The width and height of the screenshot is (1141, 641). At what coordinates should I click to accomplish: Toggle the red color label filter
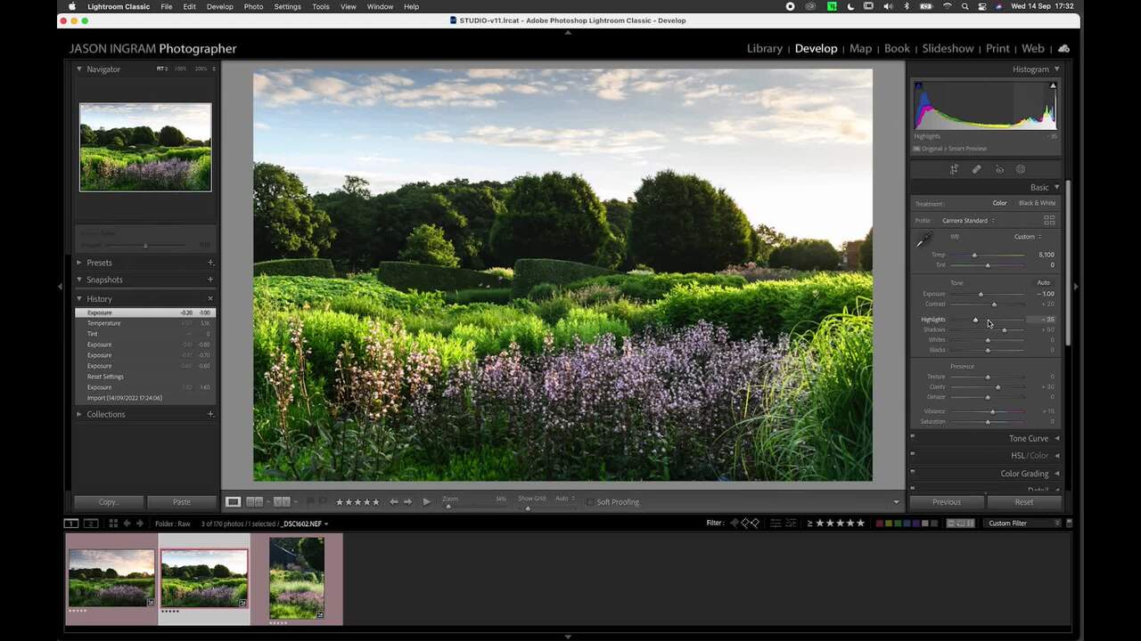click(879, 523)
